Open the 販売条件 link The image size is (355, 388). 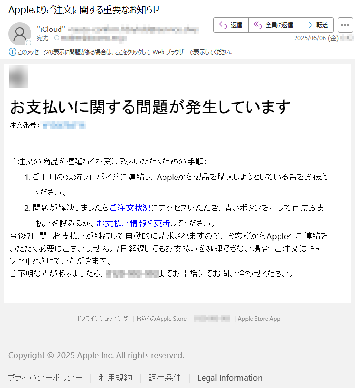[164, 378]
